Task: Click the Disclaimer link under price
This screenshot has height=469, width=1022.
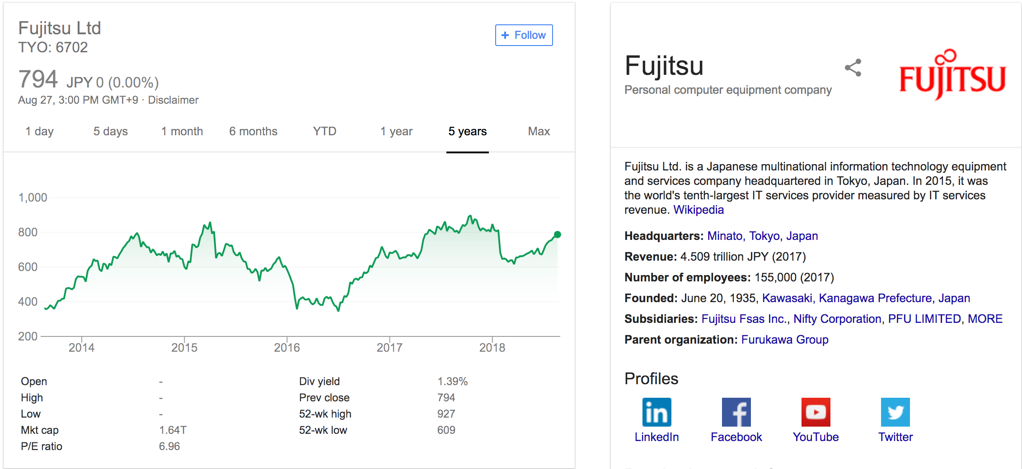Action: (173, 100)
